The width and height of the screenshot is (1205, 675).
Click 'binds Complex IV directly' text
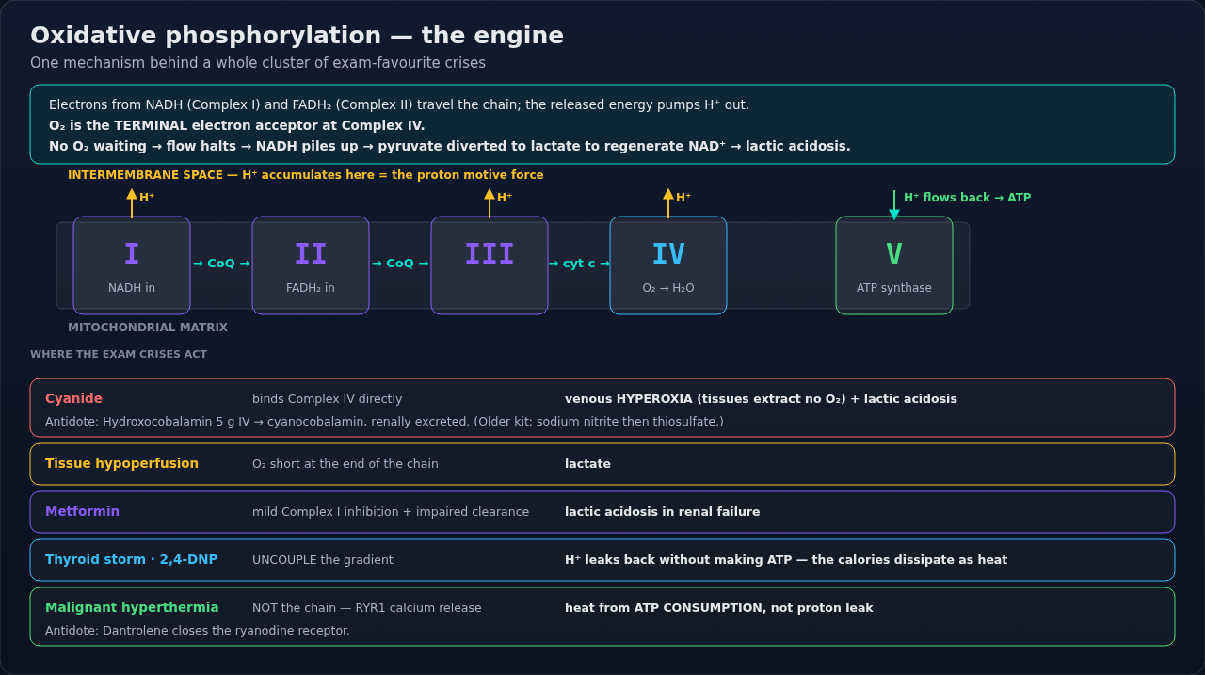pyautogui.click(x=327, y=399)
